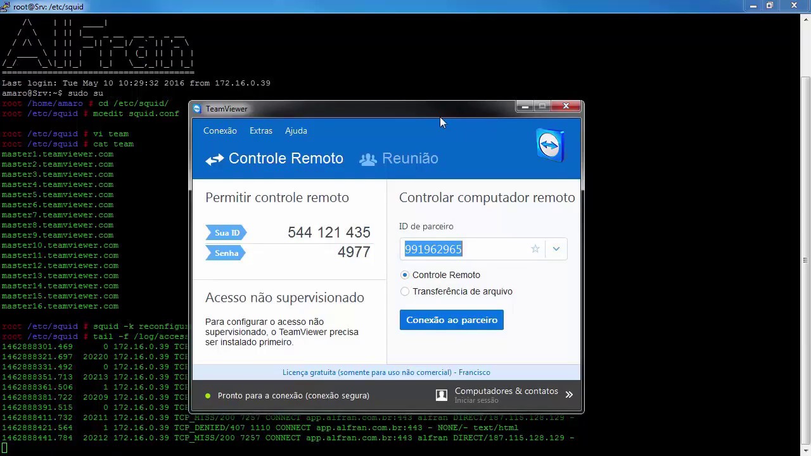The height and width of the screenshot is (456, 811).
Task: Click the Controlar computador remoto heading
Action: pos(487,198)
